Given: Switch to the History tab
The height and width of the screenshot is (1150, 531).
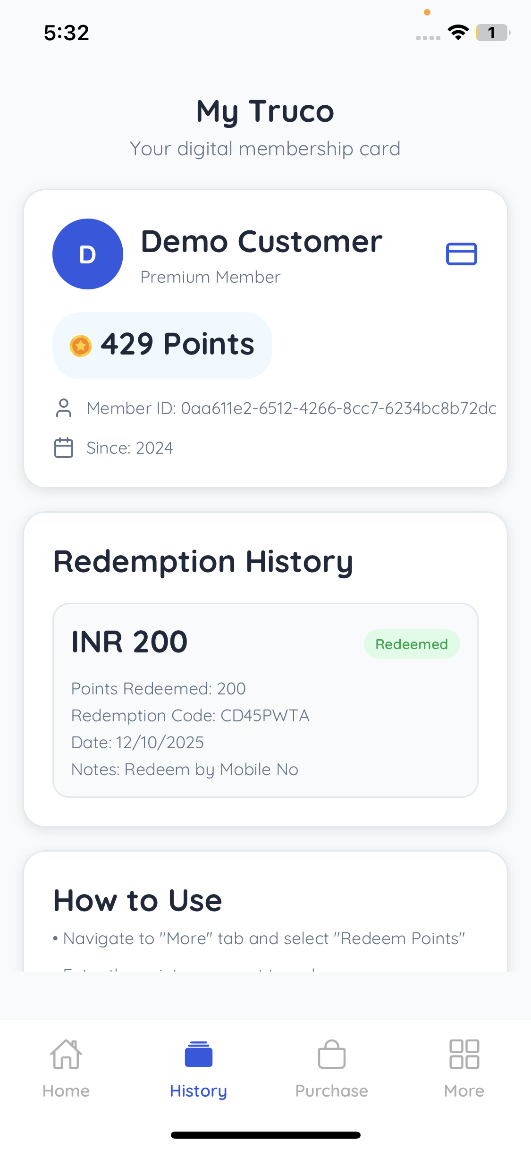Looking at the screenshot, I should (x=199, y=1091).
